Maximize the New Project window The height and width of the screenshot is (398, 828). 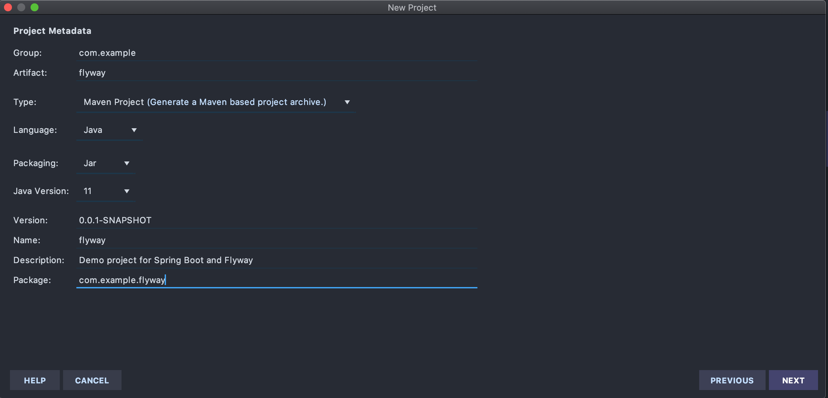click(x=35, y=7)
